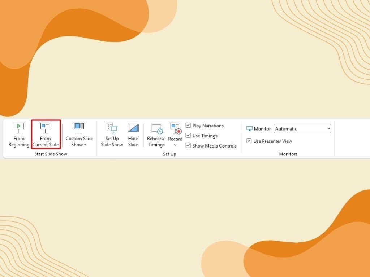This screenshot has height=277, width=370.
Task: Select the Set Up Slide Show icon
Action: [x=112, y=134]
